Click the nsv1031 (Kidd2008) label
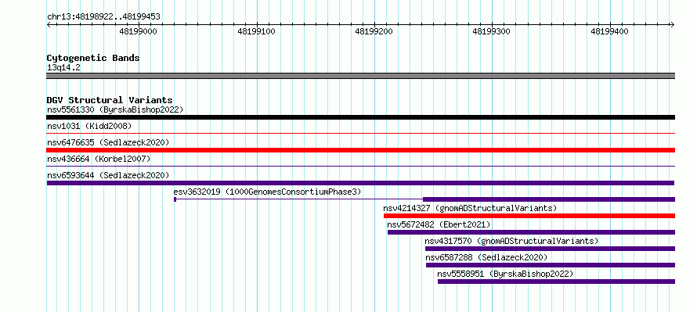 pyautogui.click(x=90, y=126)
